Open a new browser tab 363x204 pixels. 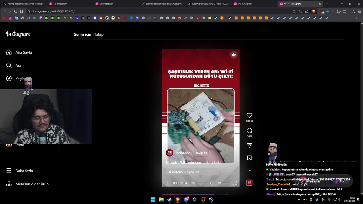[x=327, y=4]
